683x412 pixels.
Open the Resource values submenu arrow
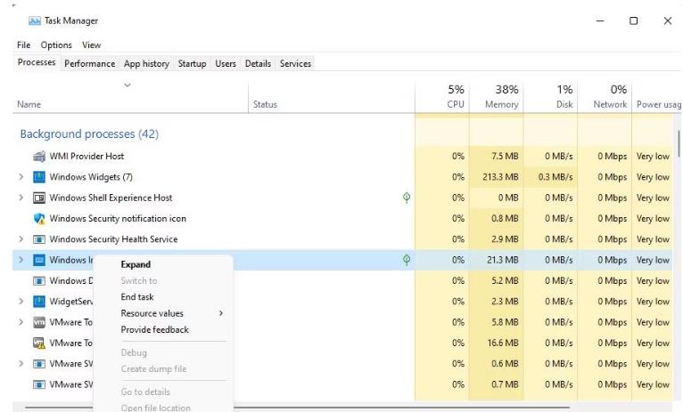pyautogui.click(x=221, y=313)
